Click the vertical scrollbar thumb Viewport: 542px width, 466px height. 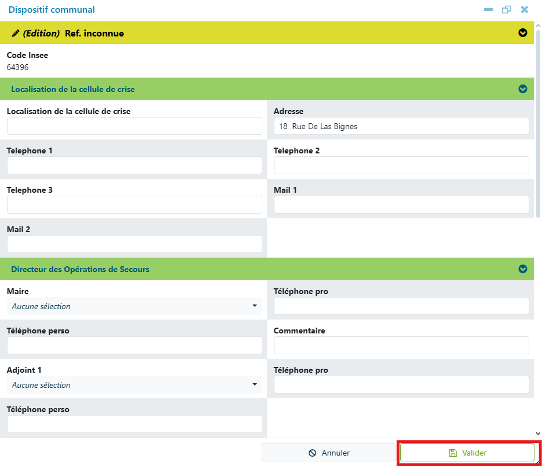538,124
